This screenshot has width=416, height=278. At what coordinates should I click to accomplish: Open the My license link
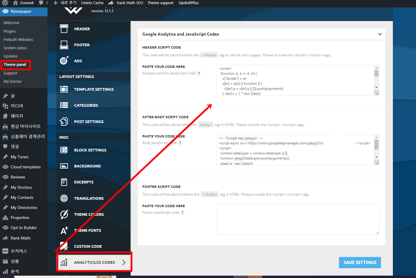tap(12, 81)
